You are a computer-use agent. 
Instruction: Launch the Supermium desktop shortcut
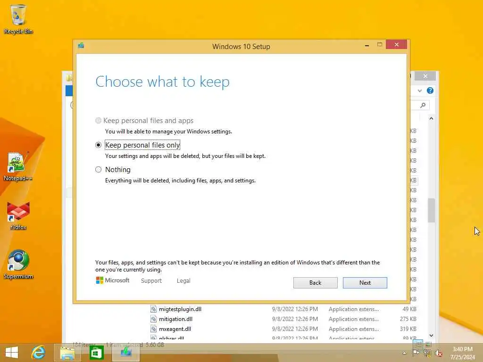[18, 264]
